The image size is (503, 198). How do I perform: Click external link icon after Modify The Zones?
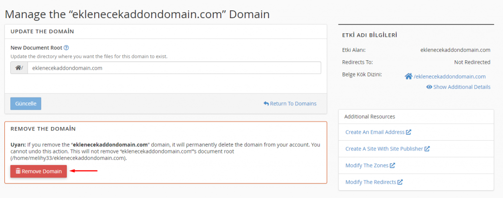pyautogui.click(x=392, y=166)
